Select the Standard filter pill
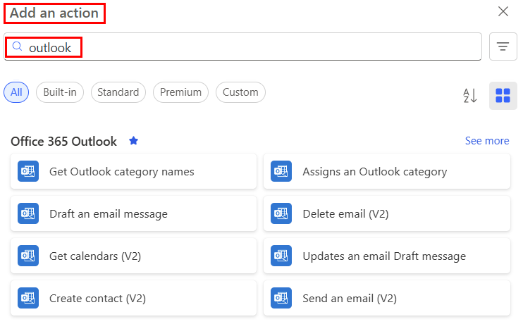Viewport: 523px width, 324px height. [x=118, y=92]
